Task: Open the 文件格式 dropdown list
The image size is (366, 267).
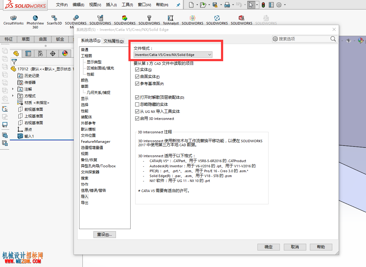Action: pyautogui.click(x=173, y=55)
